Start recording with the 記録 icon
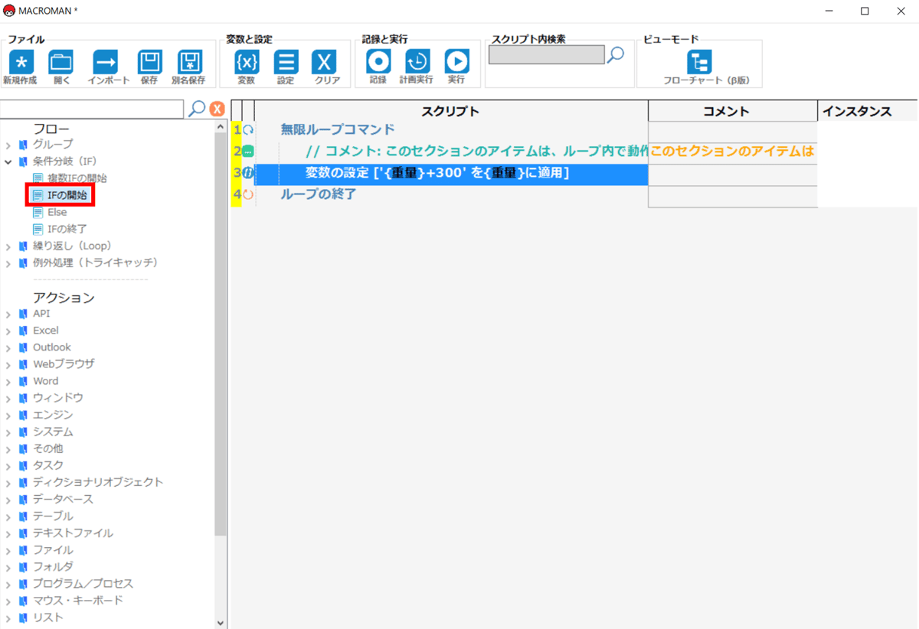This screenshot has height=629, width=919. [378, 61]
